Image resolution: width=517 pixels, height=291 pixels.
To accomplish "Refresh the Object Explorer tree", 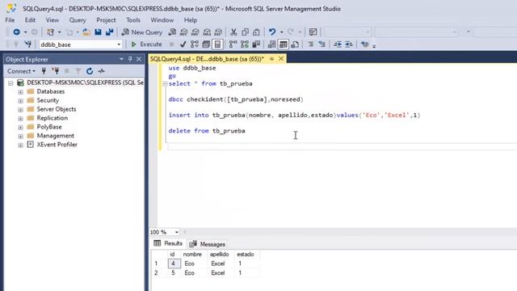I will (90, 71).
